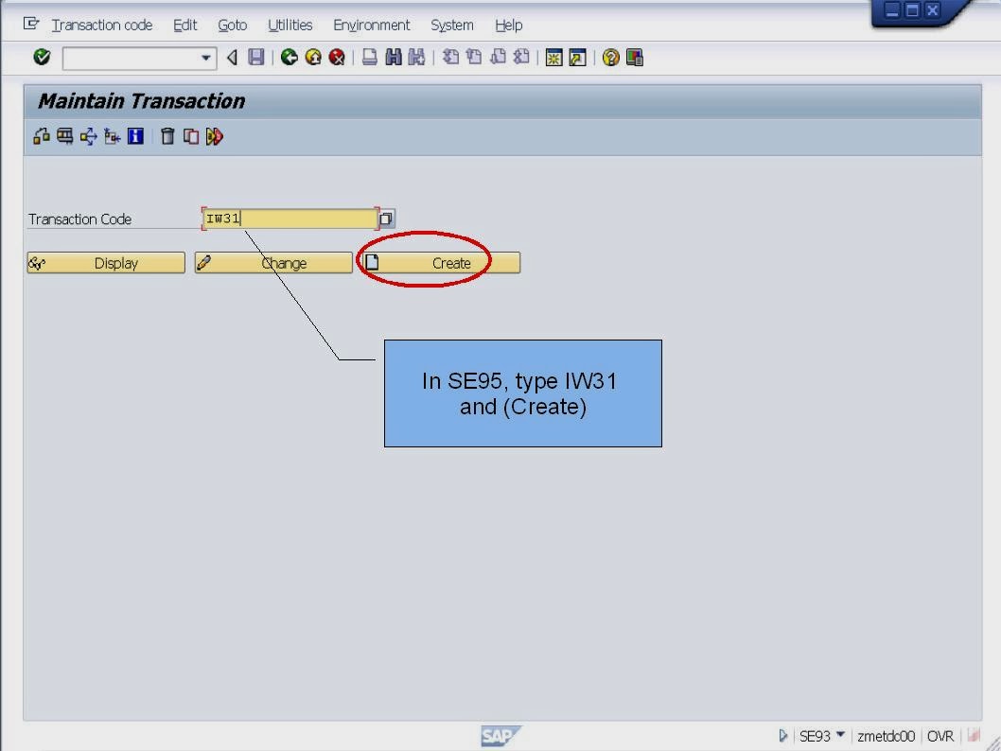Click the circled Create button
Image resolution: width=1001 pixels, height=751 pixels.
(x=440, y=262)
